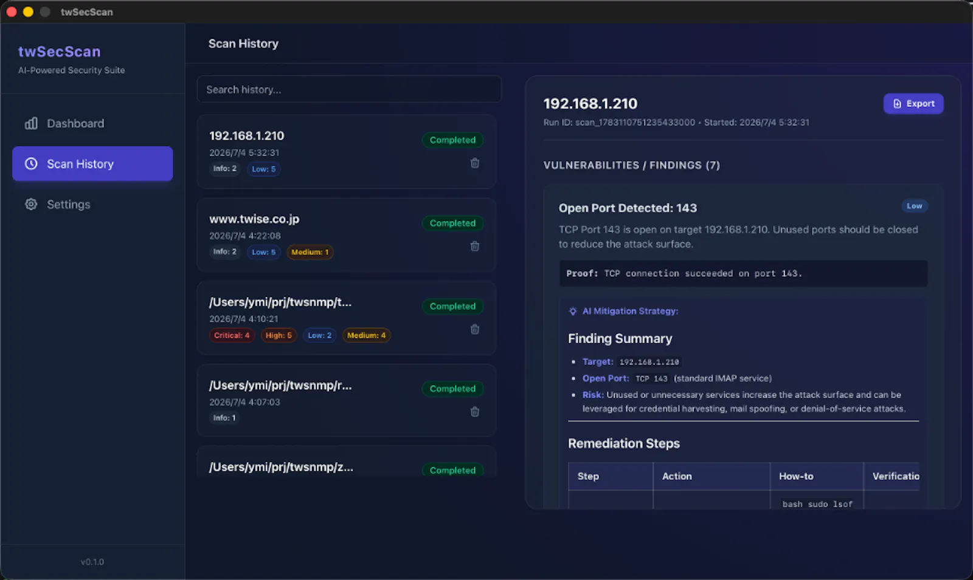Export the scan report
This screenshot has width=973, height=580.
click(913, 104)
